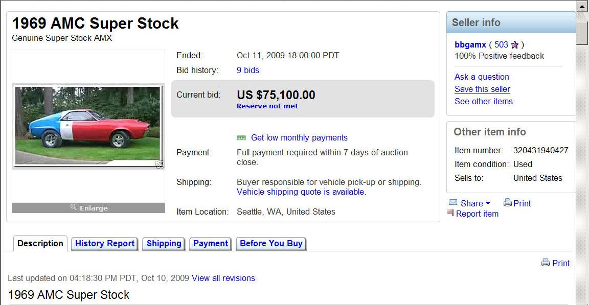Expand the Share dropdown arrow

point(488,203)
